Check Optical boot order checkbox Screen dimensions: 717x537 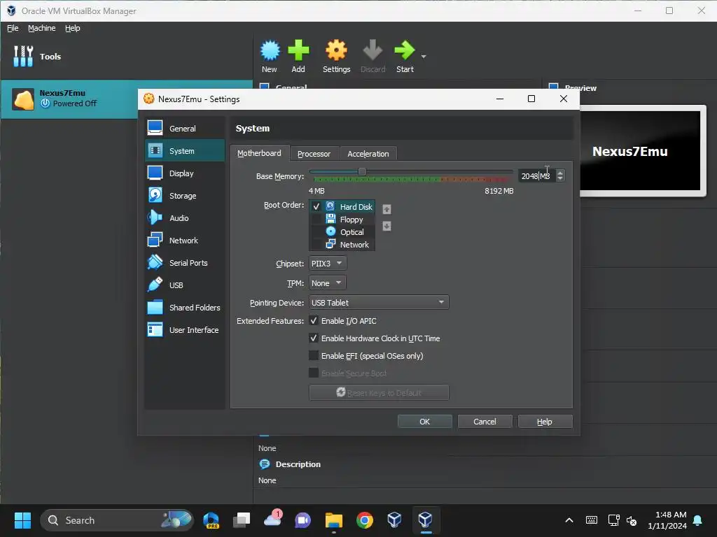pos(316,232)
